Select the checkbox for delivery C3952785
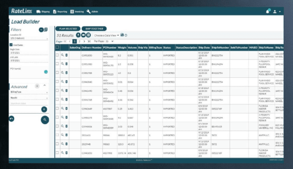 pyautogui.click(x=57, y=73)
